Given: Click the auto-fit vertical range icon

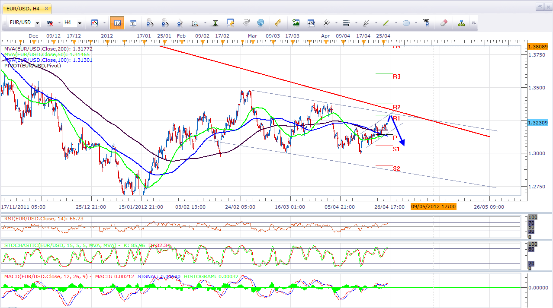Looking at the screenshot, I should tap(215, 23).
